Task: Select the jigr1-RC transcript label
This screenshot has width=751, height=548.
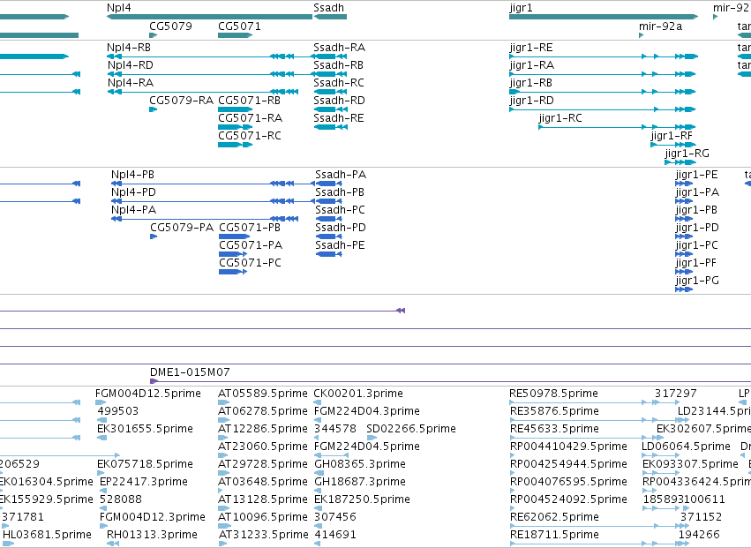Action: (560, 119)
